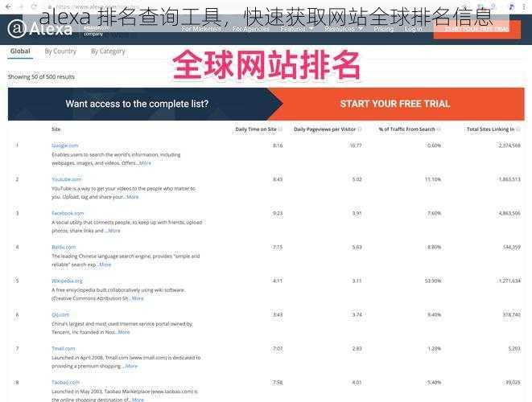The height and width of the screenshot is (402, 532).
Task: Switch to the By Category tab
Action: [108, 51]
